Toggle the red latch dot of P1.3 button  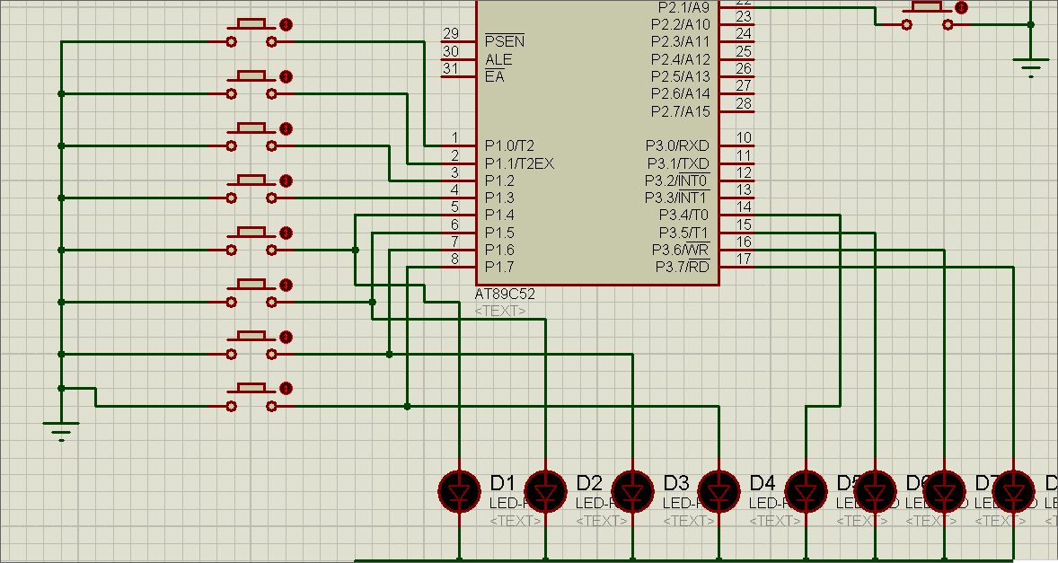pos(286,180)
